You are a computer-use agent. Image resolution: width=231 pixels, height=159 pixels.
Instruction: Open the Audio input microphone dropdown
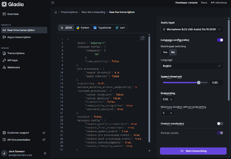[x=192, y=29]
